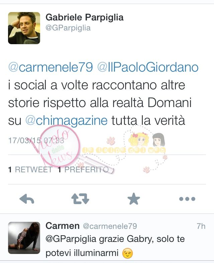Tap the 17/03/15 07:33 tweet timestamp
This screenshot has height=263, width=214.
tap(36, 141)
